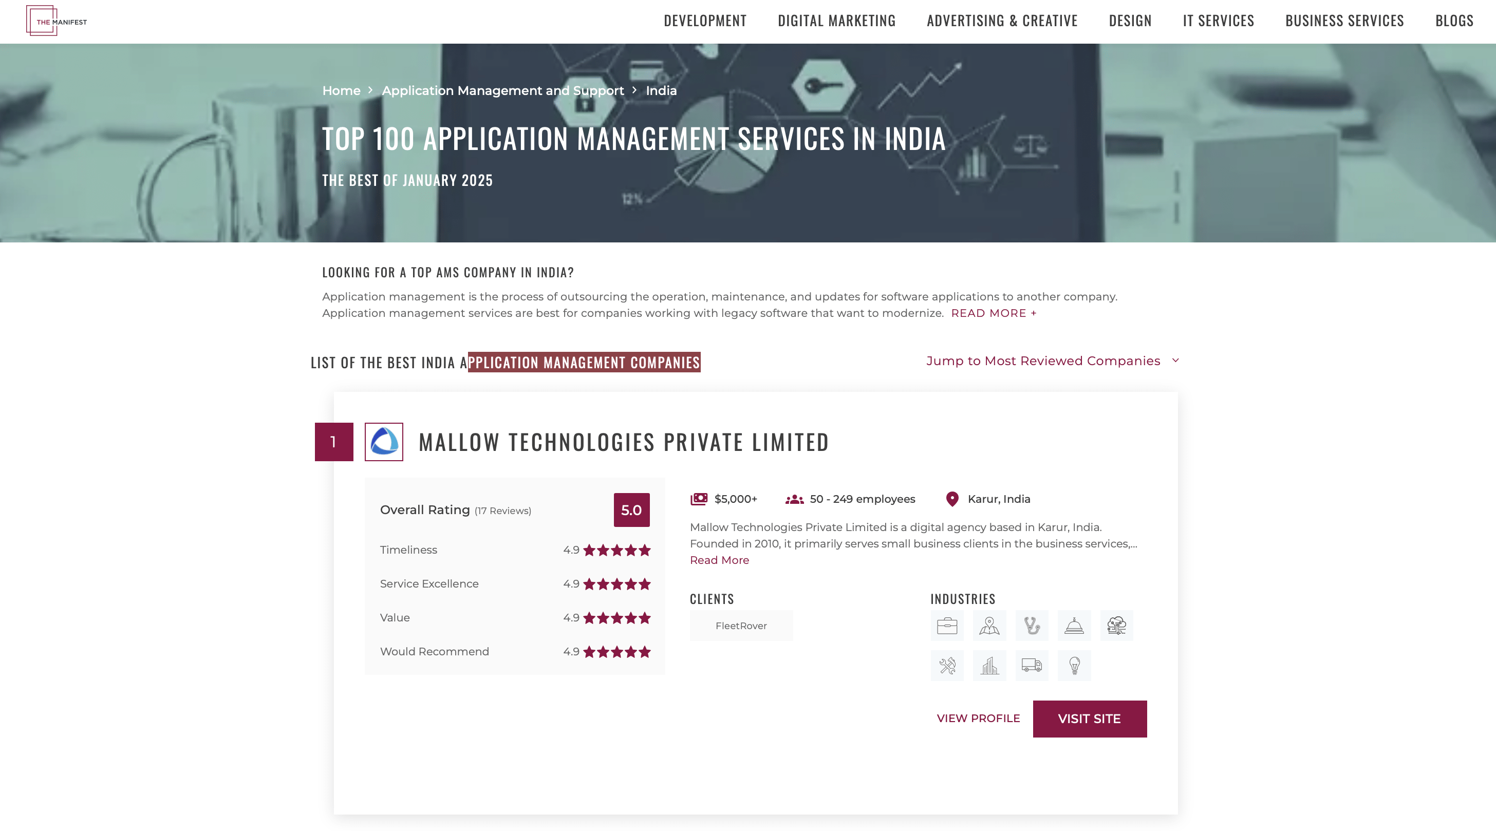
Task: Open the Business Services menu
Action: click(1344, 21)
